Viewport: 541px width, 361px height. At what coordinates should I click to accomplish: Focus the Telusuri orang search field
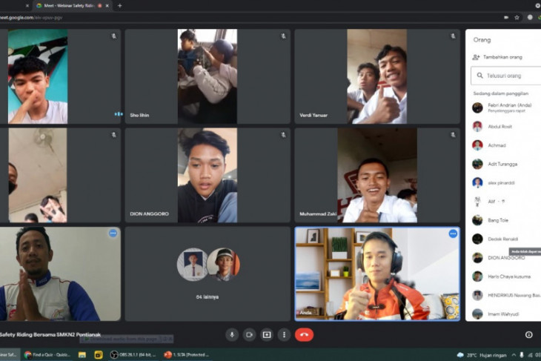click(x=506, y=76)
